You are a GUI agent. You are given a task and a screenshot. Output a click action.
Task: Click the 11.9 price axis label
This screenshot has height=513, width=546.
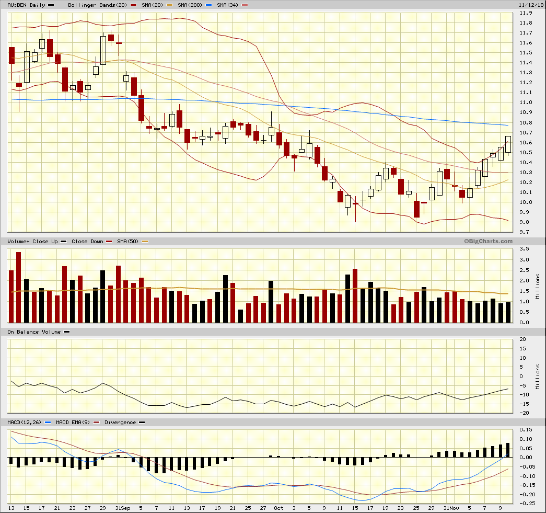[x=526, y=13]
